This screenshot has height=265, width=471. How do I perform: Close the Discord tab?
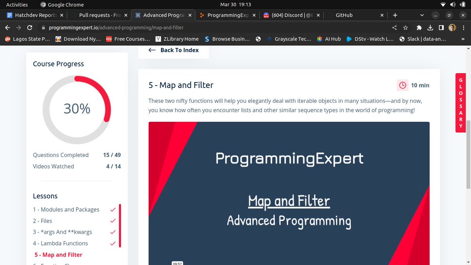point(318,15)
